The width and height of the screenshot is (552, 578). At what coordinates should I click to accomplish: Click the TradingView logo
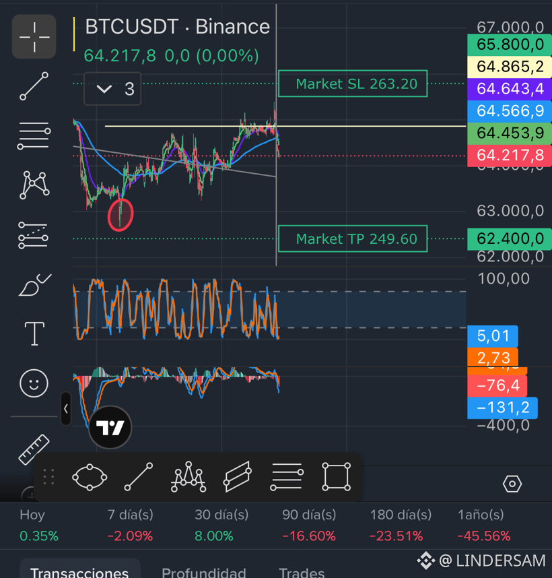click(110, 427)
